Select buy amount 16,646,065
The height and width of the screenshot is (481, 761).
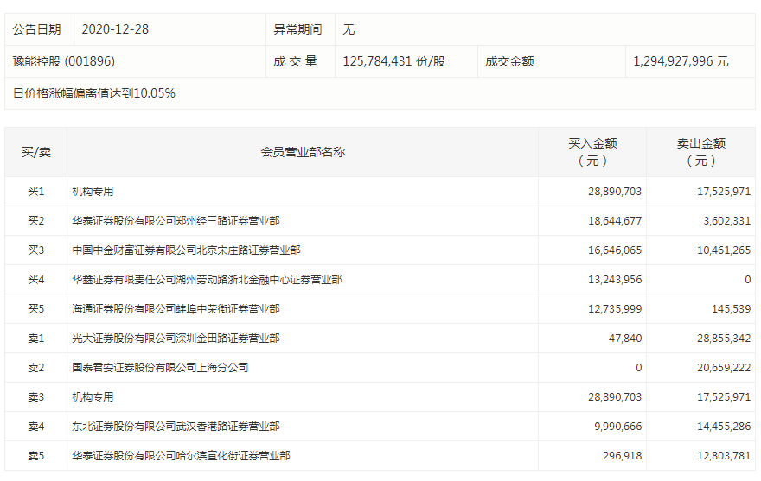[615, 250]
